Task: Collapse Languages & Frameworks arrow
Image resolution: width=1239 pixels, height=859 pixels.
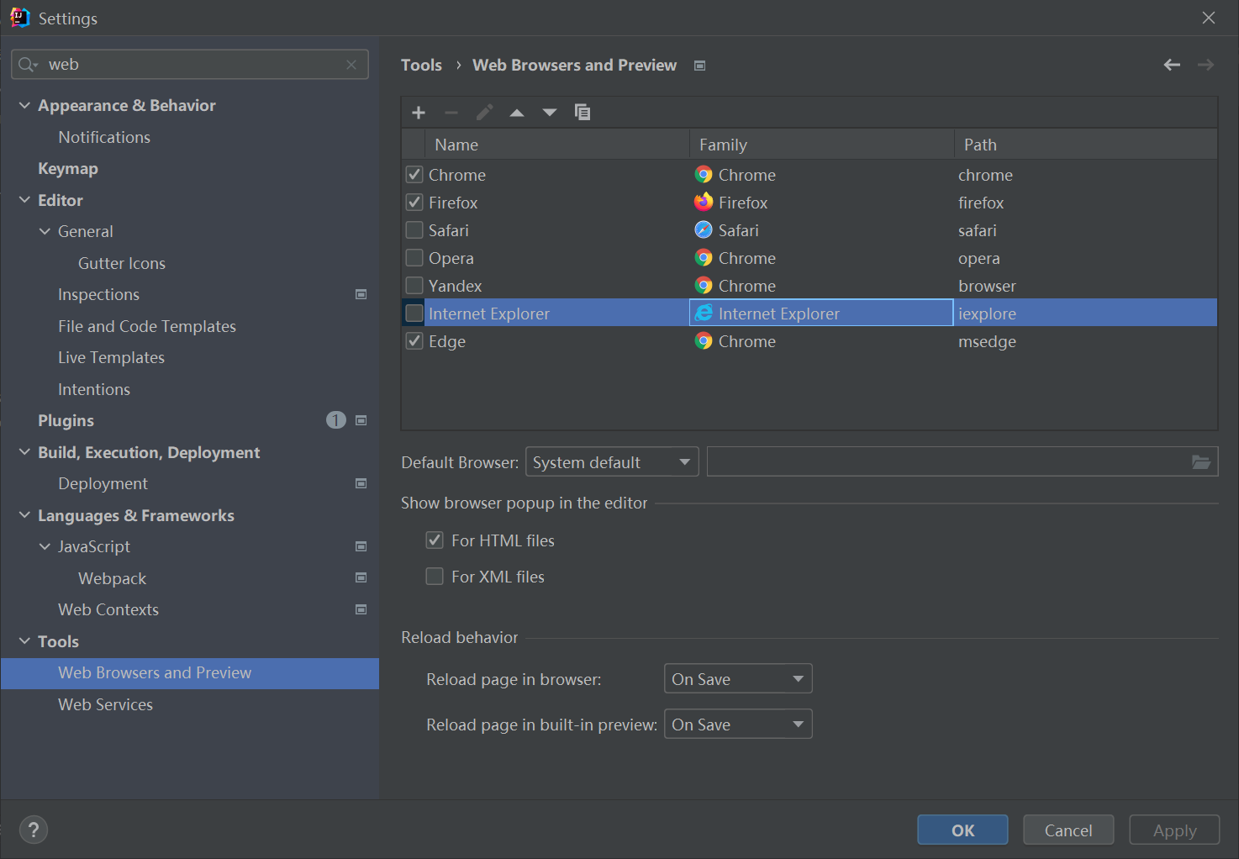Action: pos(24,515)
